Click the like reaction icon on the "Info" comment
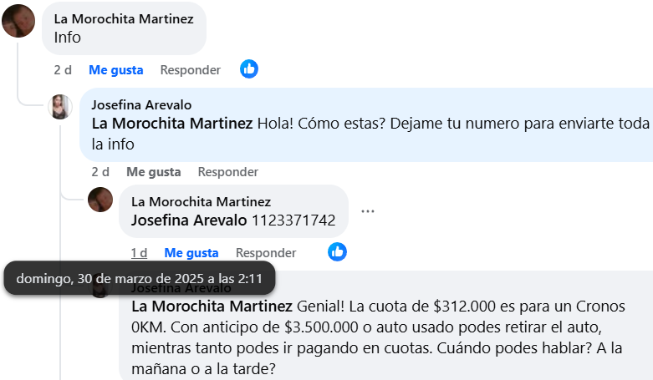 [x=249, y=69]
